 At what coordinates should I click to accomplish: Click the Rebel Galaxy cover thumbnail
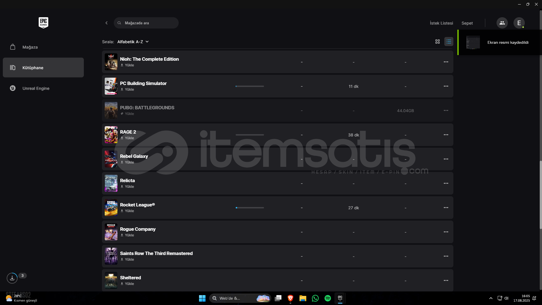point(111,159)
